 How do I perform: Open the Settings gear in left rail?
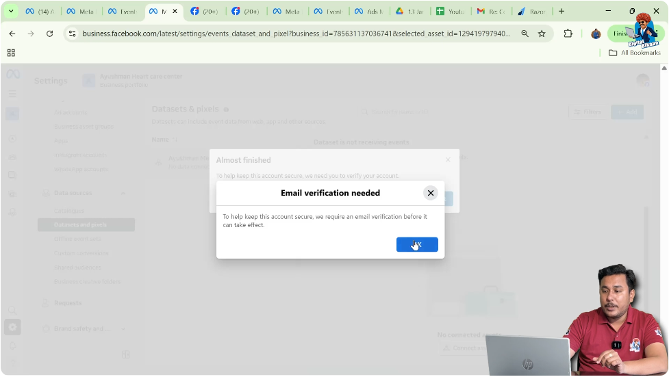point(12,327)
